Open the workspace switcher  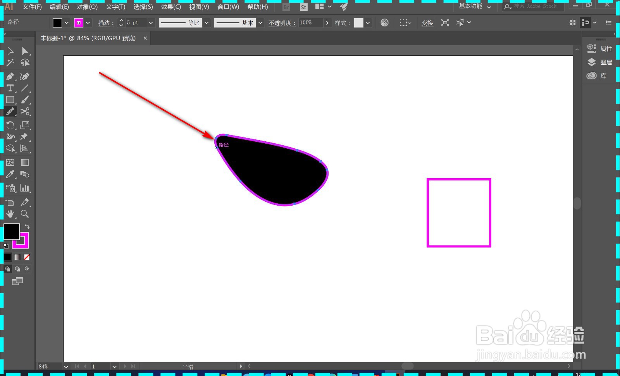[x=475, y=6]
